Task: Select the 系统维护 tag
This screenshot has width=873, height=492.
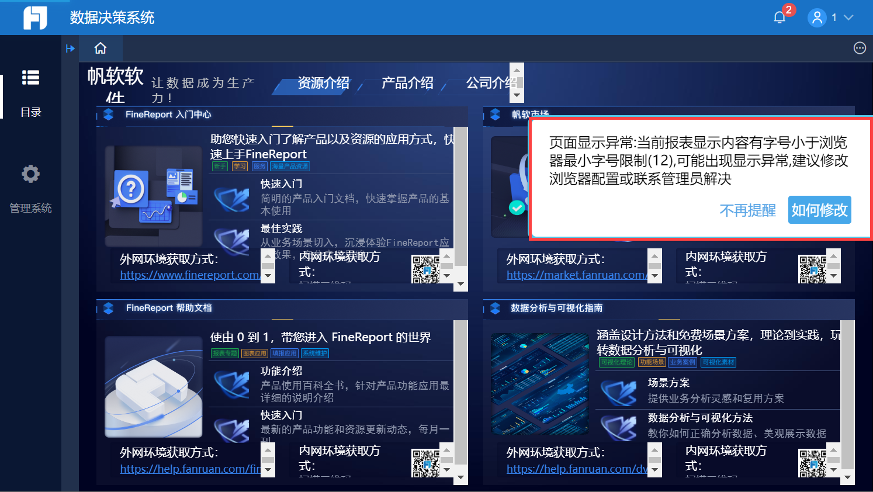Action: [x=315, y=353]
